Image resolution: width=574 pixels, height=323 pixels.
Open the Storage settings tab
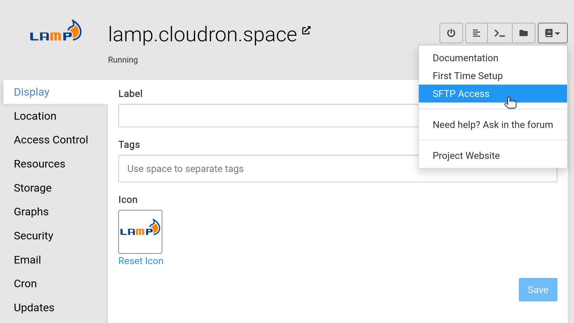33,188
